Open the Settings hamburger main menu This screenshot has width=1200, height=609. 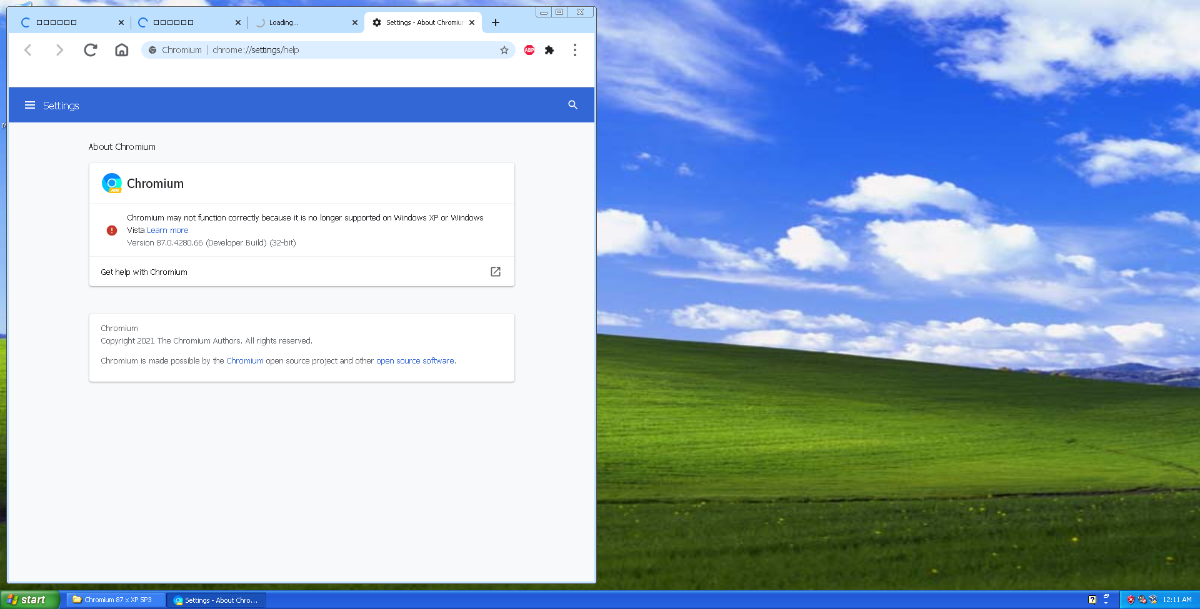point(30,105)
